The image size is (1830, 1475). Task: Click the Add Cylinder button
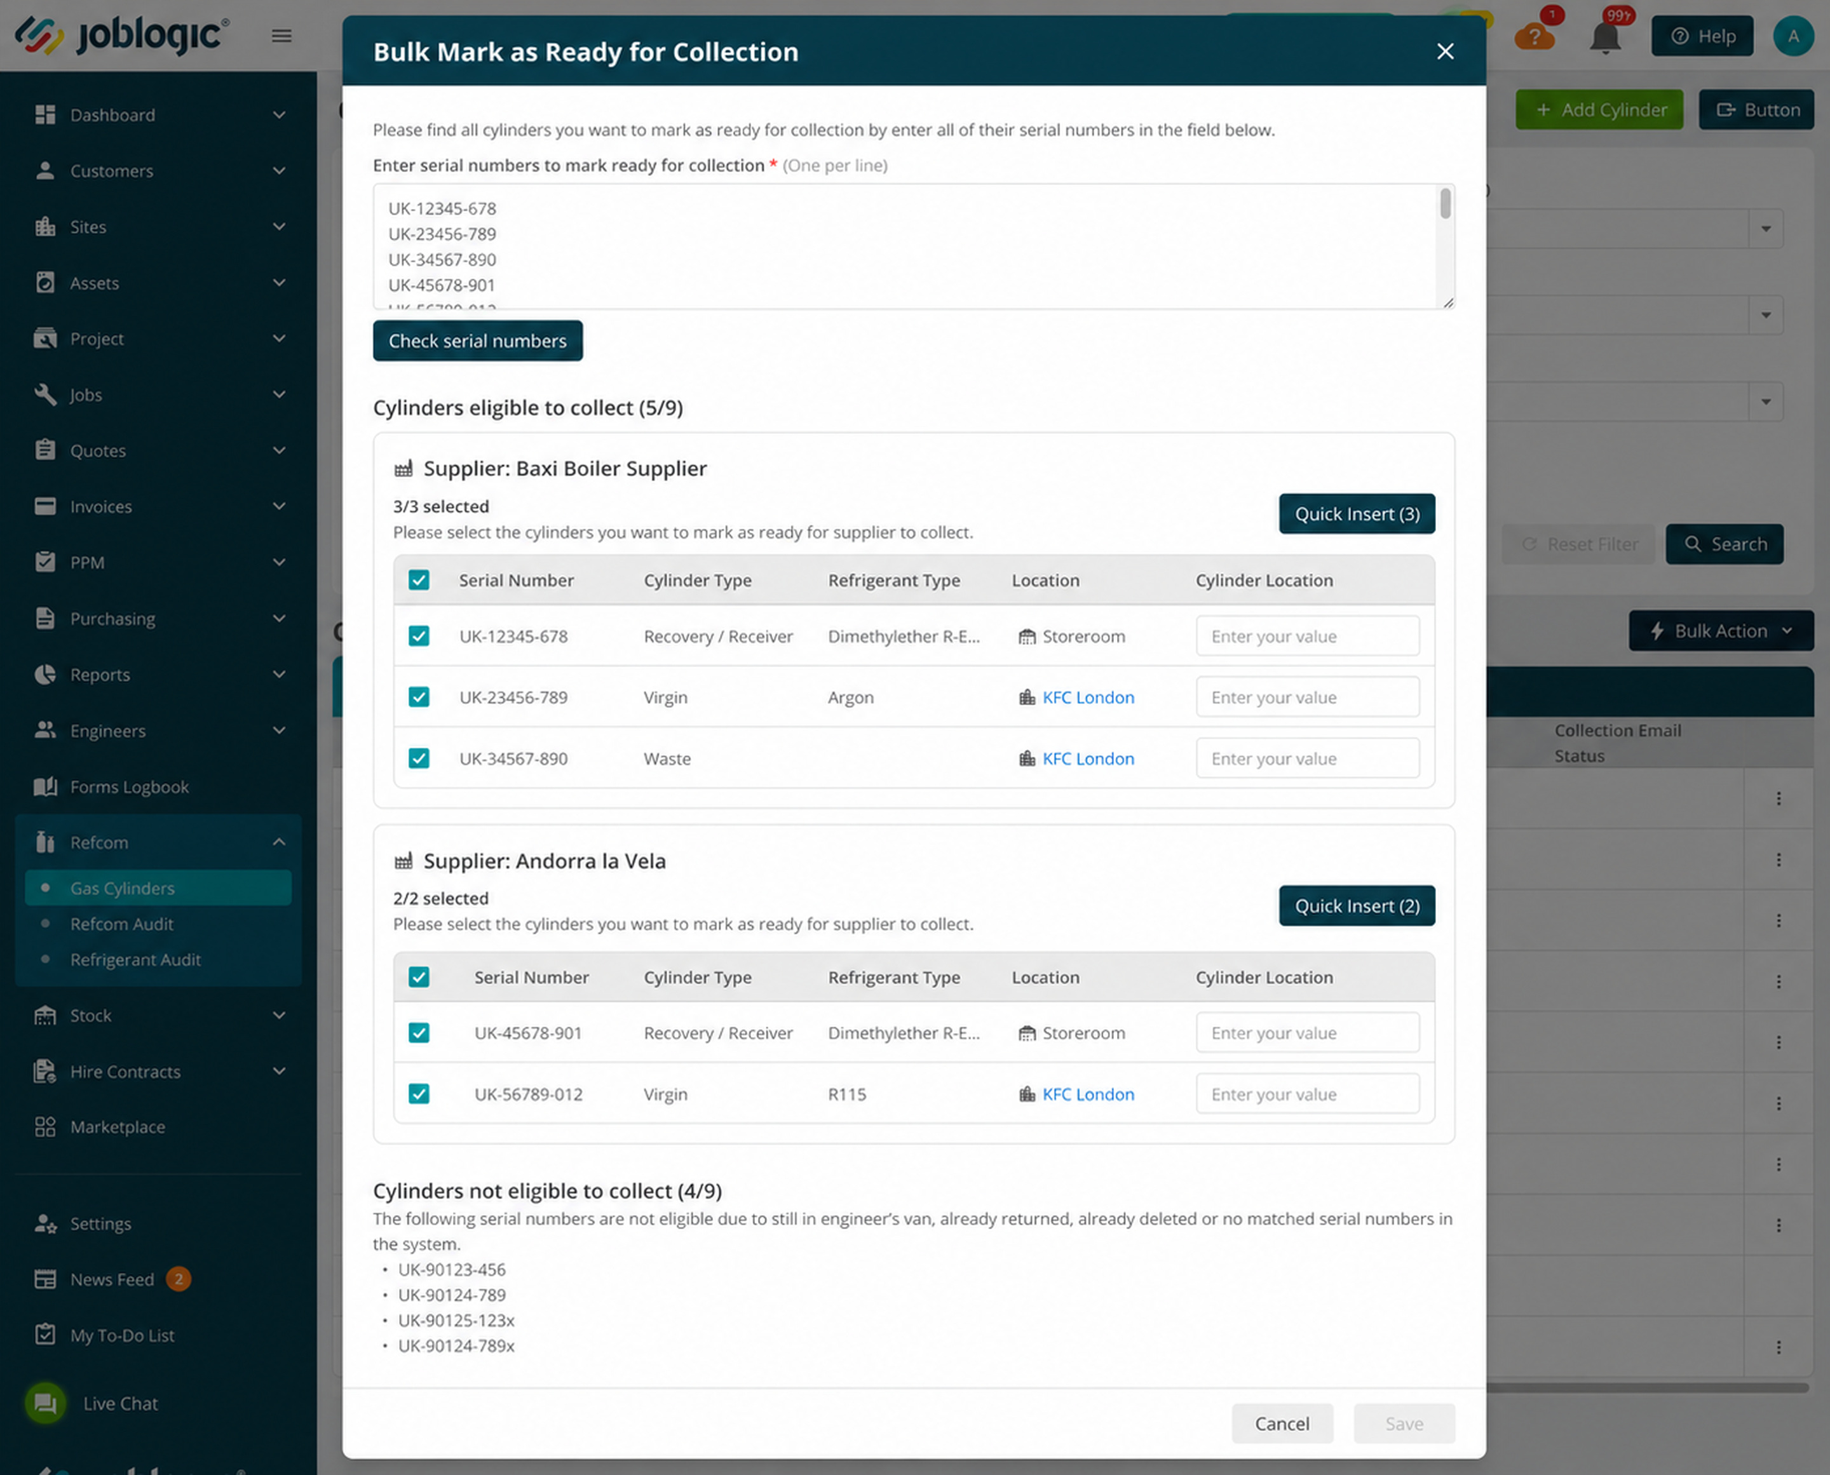(x=1599, y=110)
